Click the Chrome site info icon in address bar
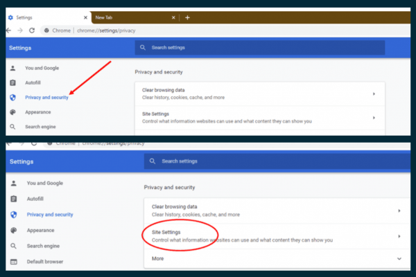 tap(46, 30)
